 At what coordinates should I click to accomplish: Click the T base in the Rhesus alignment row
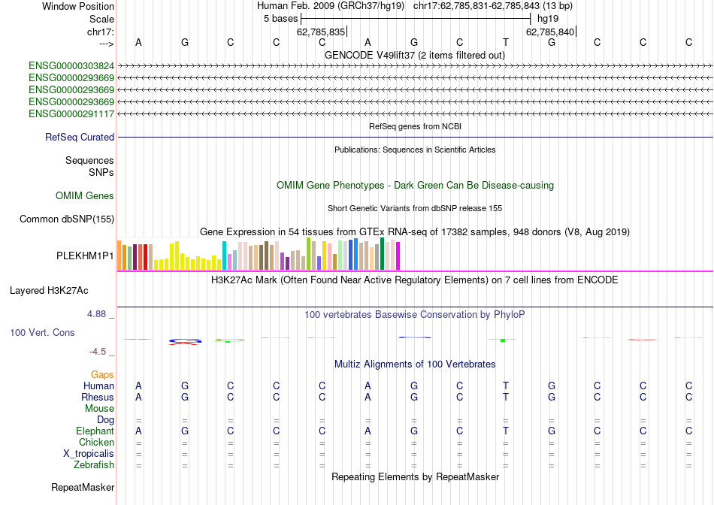506,397
